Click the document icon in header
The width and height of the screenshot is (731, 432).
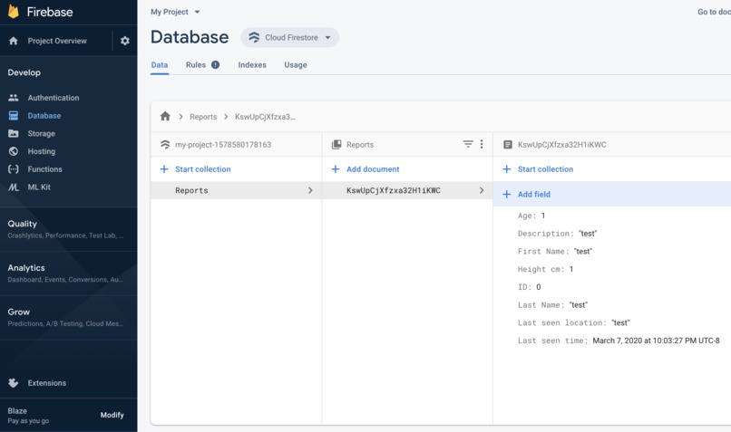tap(508, 144)
